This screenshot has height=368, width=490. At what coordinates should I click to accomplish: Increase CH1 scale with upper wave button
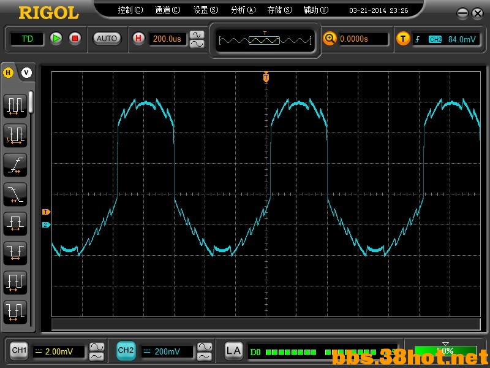(97, 347)
